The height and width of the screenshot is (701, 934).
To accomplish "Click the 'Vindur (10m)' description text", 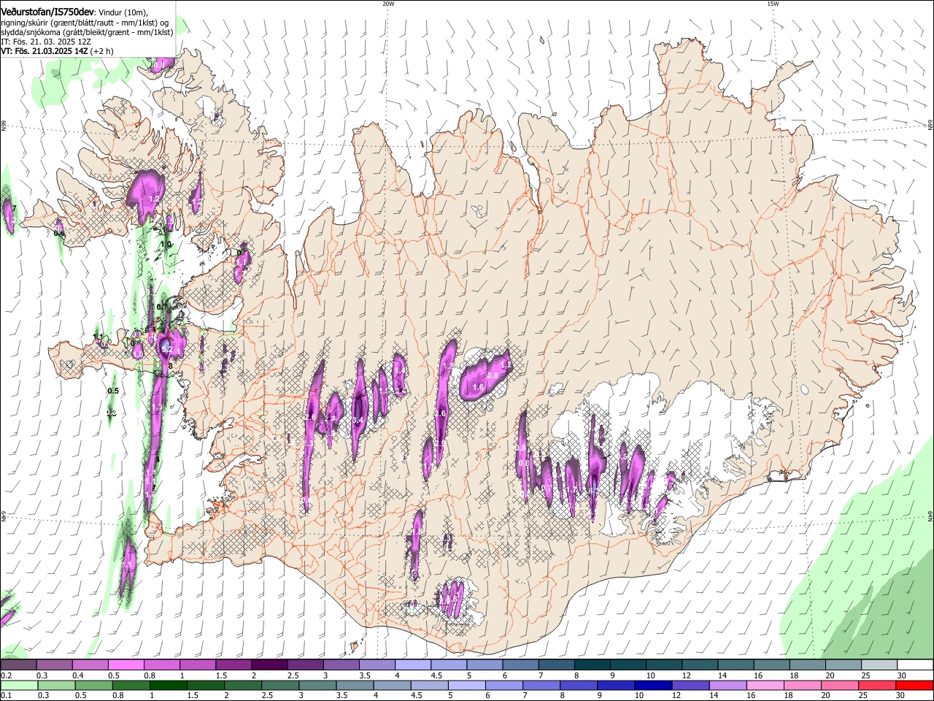I will click(122, 13).
